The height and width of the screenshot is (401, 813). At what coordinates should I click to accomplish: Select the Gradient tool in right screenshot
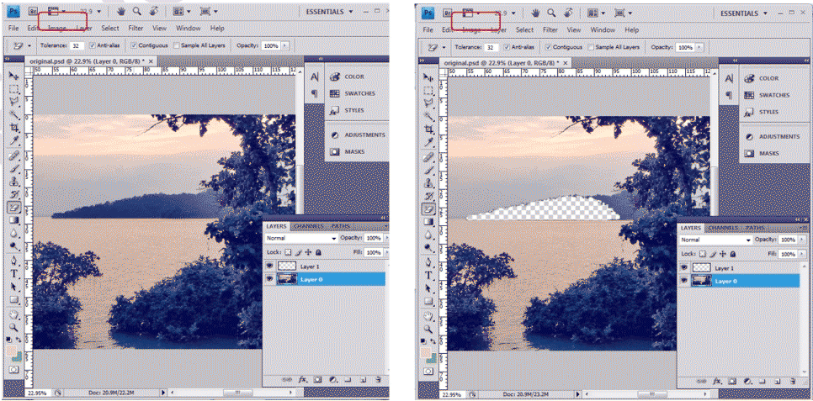tap(428, 222)
